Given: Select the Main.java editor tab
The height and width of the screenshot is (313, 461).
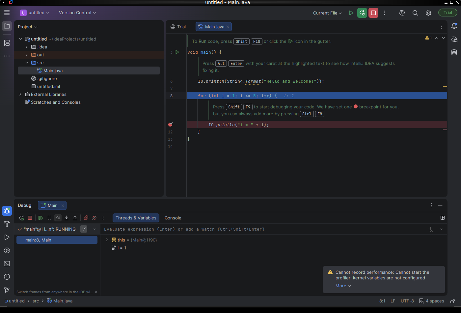Looking at the screenshot, I should (x=214, y=27).
